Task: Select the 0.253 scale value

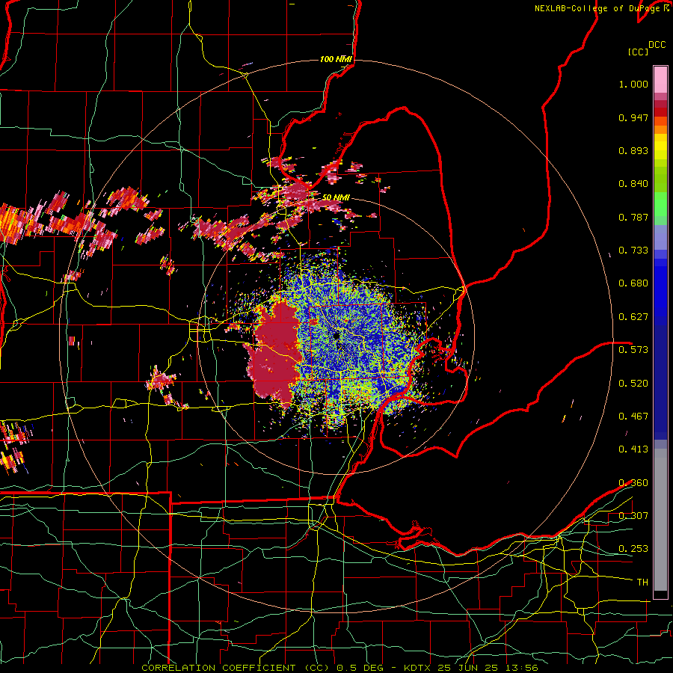Action: (x=633, y=549)
